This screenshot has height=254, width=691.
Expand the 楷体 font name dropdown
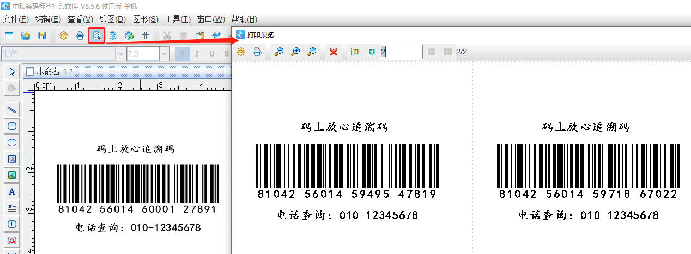tap(120, 54)
